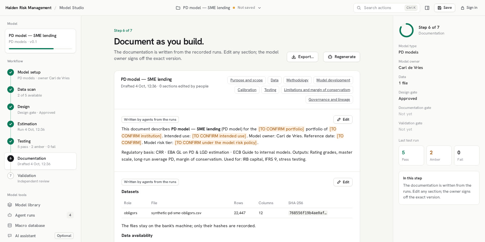Click the Model setup completed checkmark
Image resolution: width=485 pixels, height=242 pixels.
[11, 72]
